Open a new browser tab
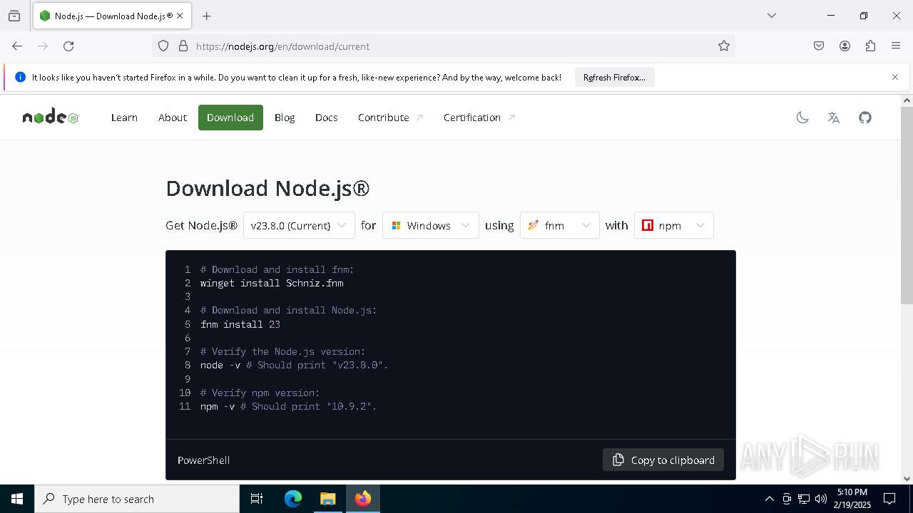This screenshot has height=513, width=913. pos(206,16)
